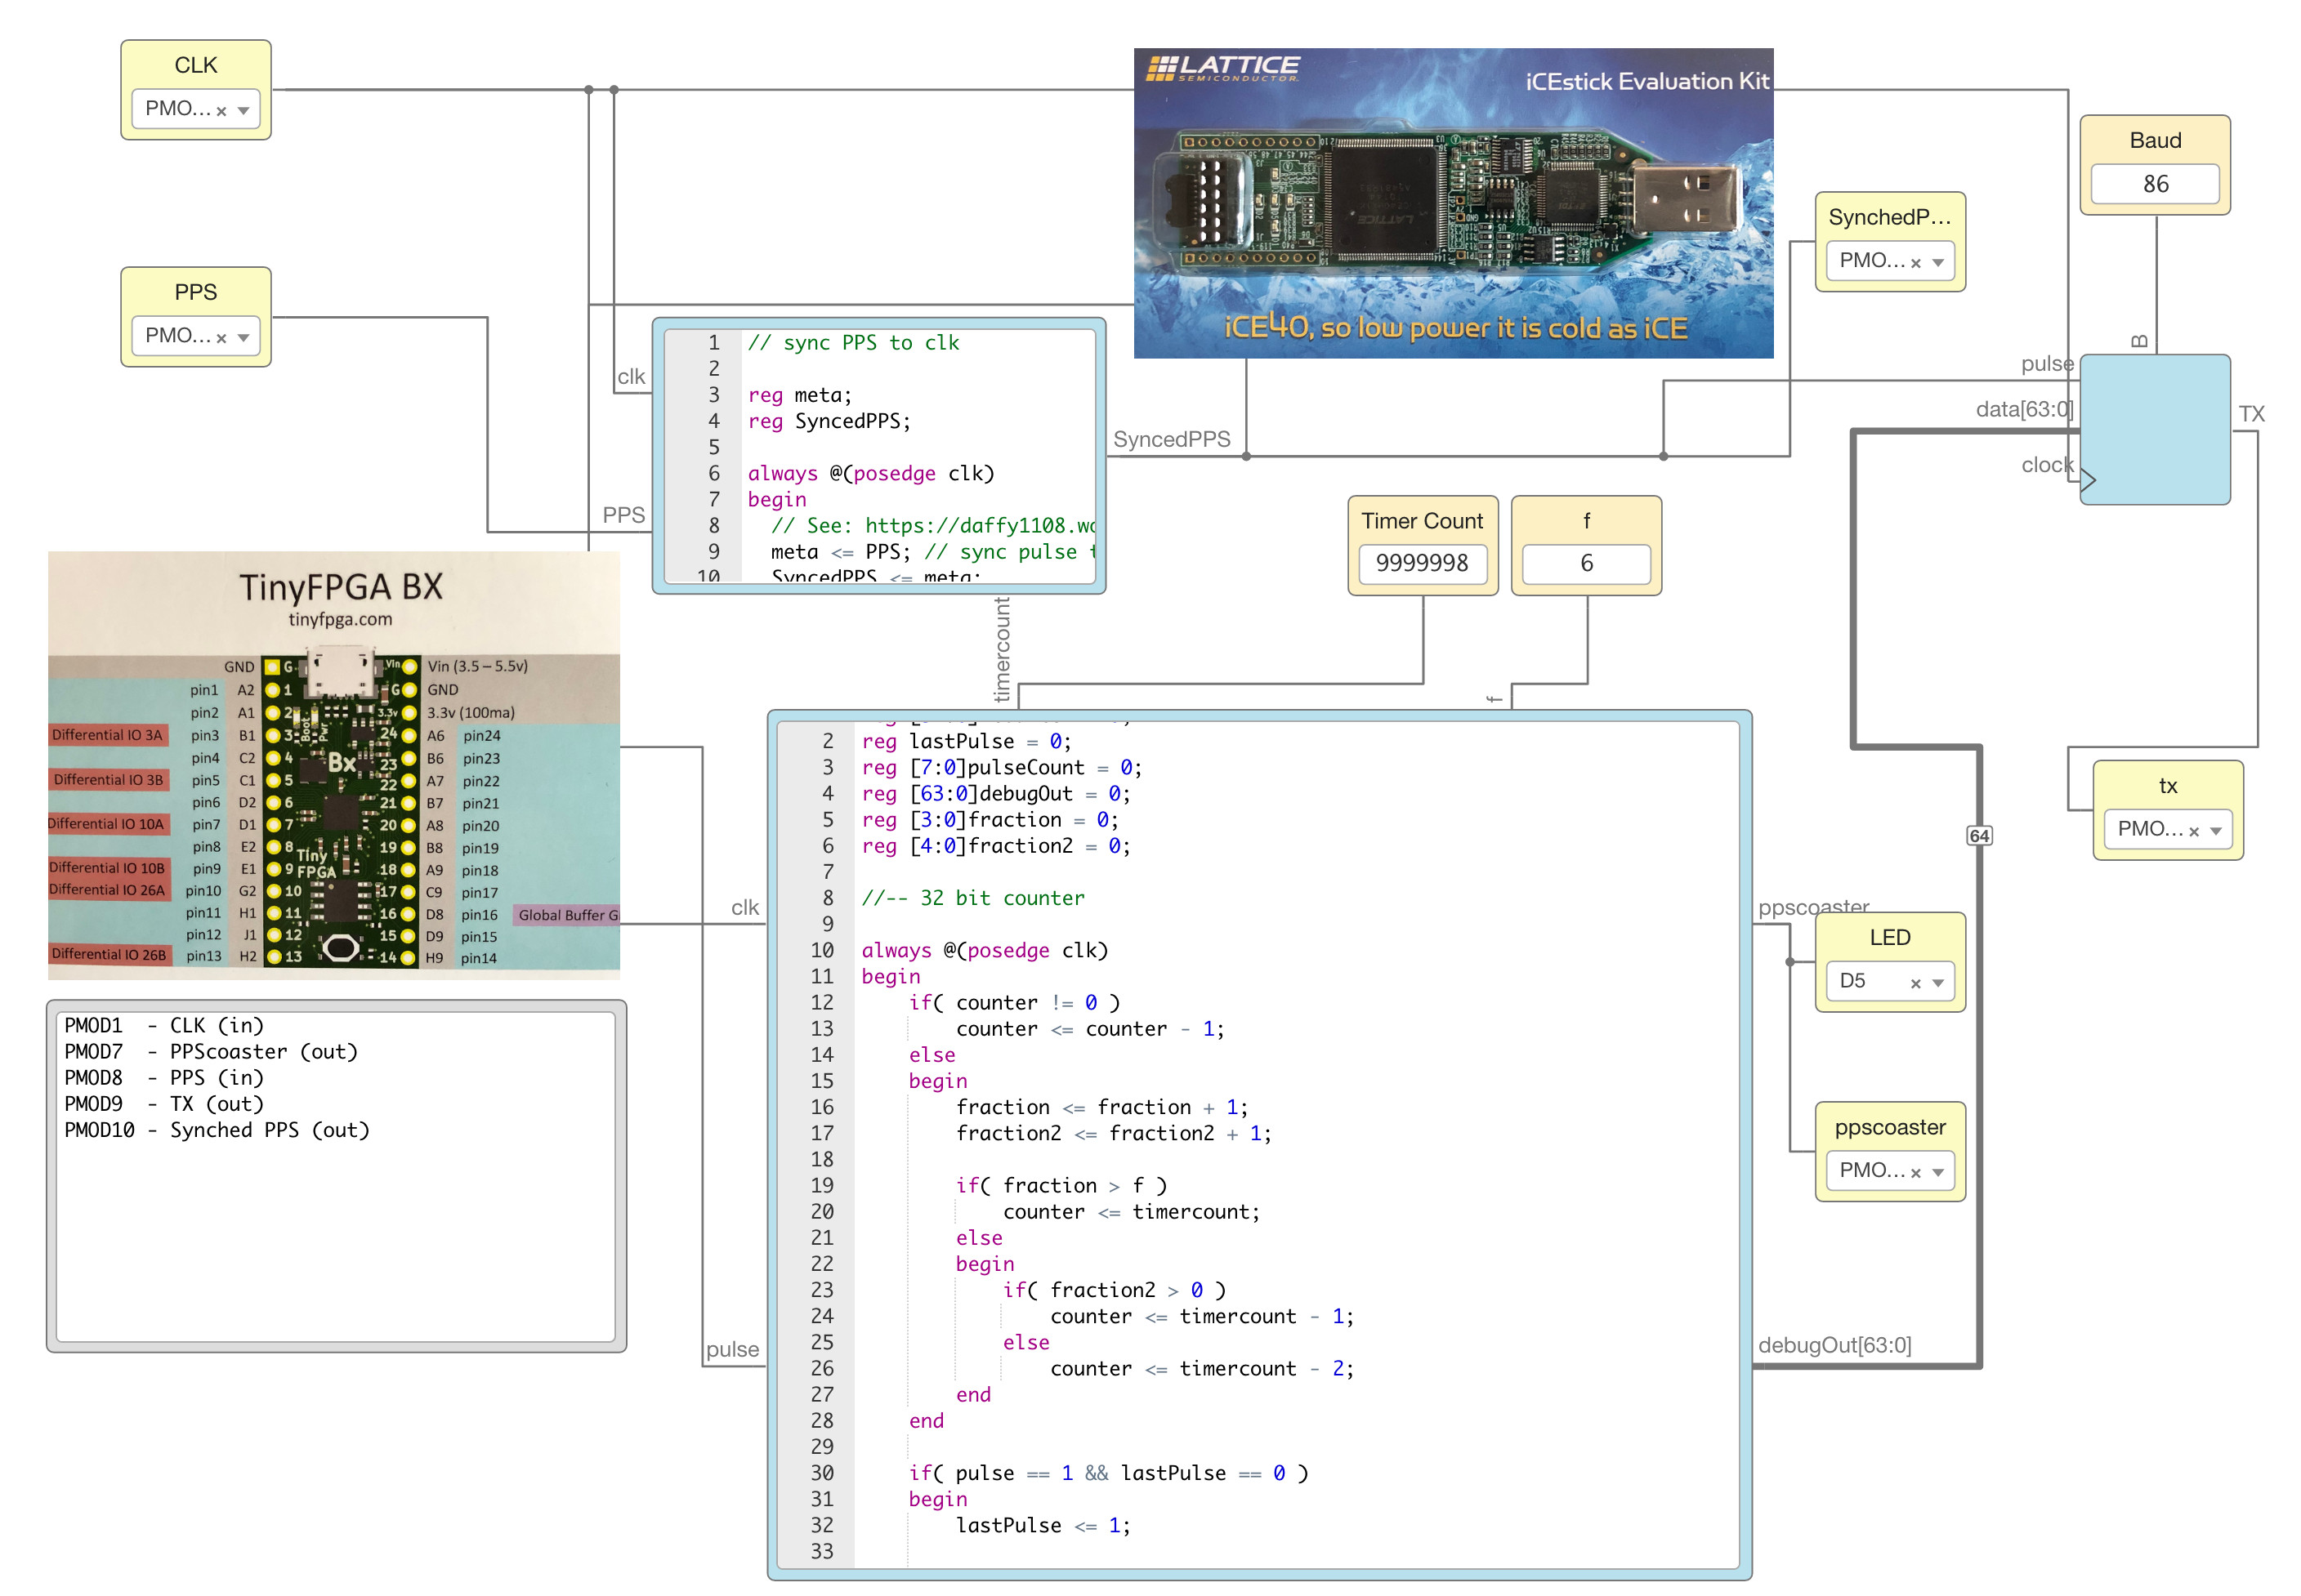Clear the SynchedP… block pin selection
Screen dimensions: 2301x1596
[1916, 263]
